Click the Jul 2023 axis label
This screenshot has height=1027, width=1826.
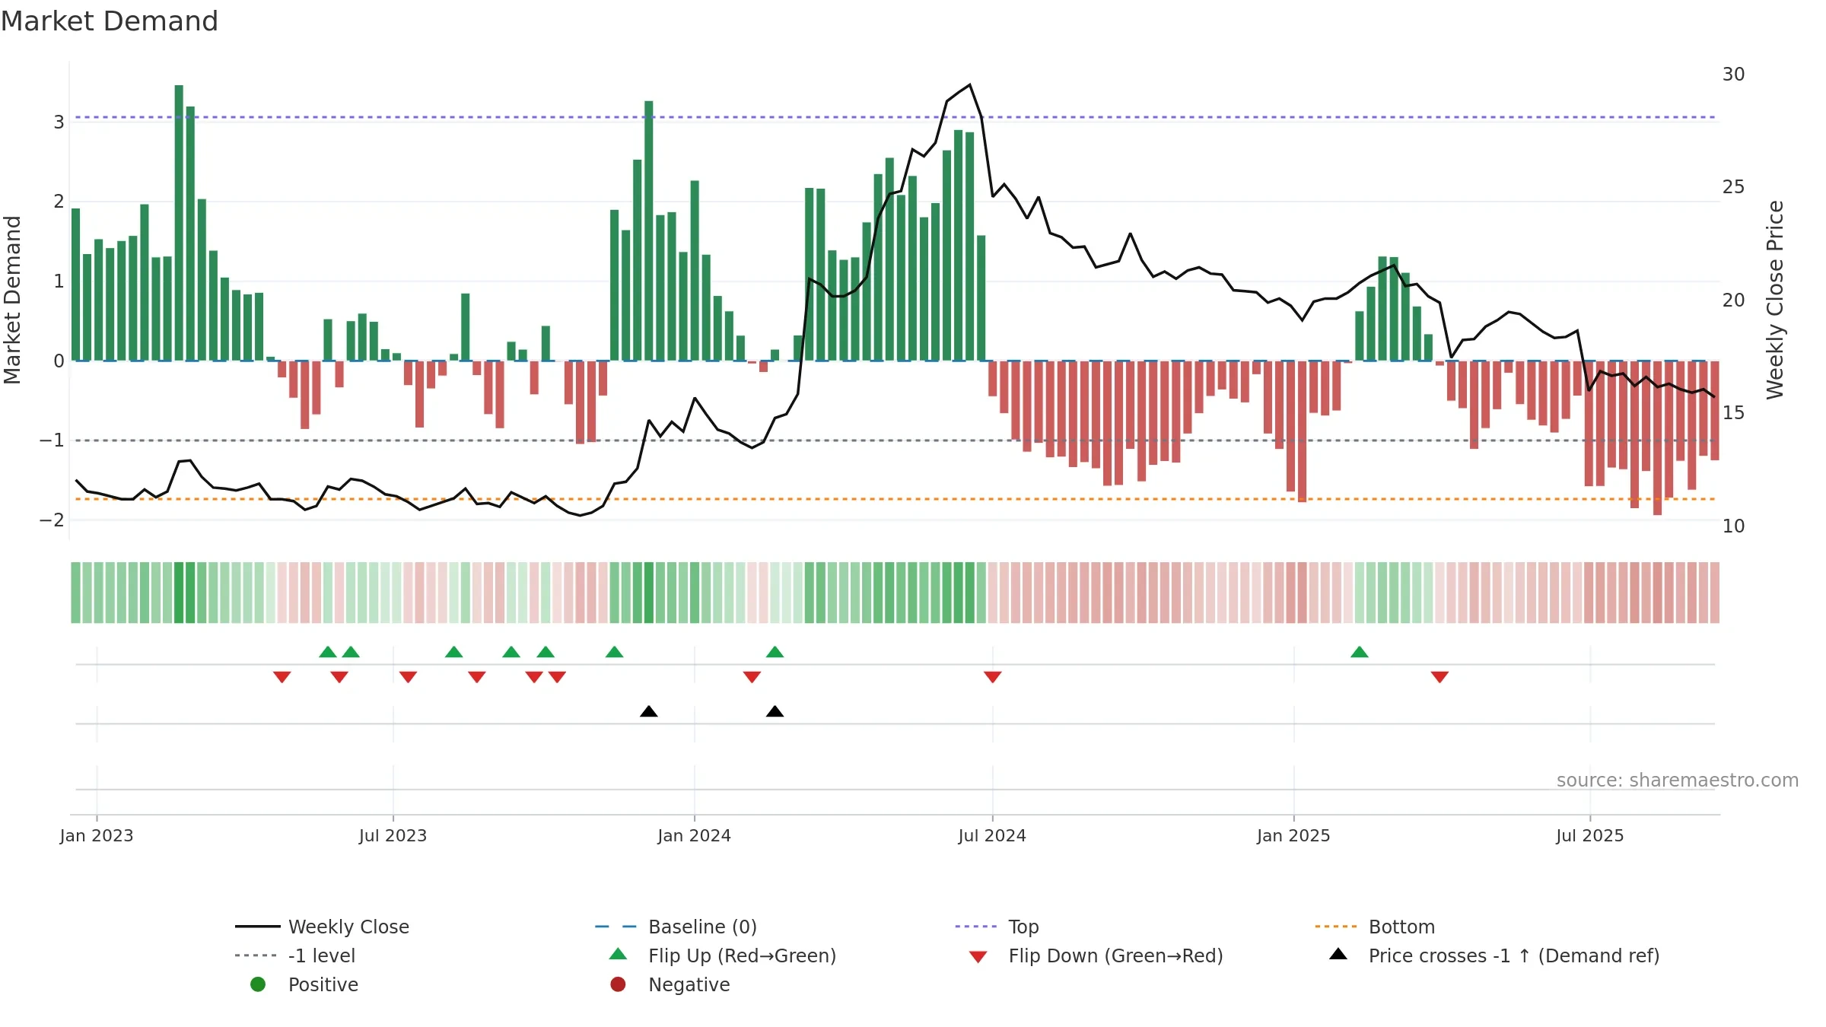(x=393, y=836)
